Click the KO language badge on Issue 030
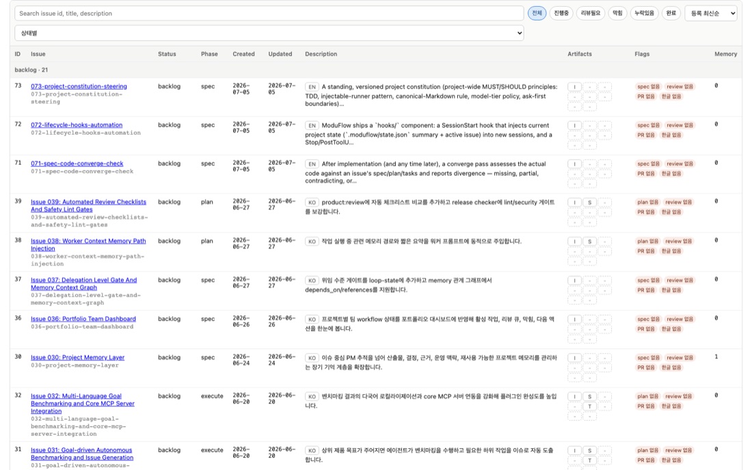The height and width of the screenshot is (470, 752). [312, 358]
